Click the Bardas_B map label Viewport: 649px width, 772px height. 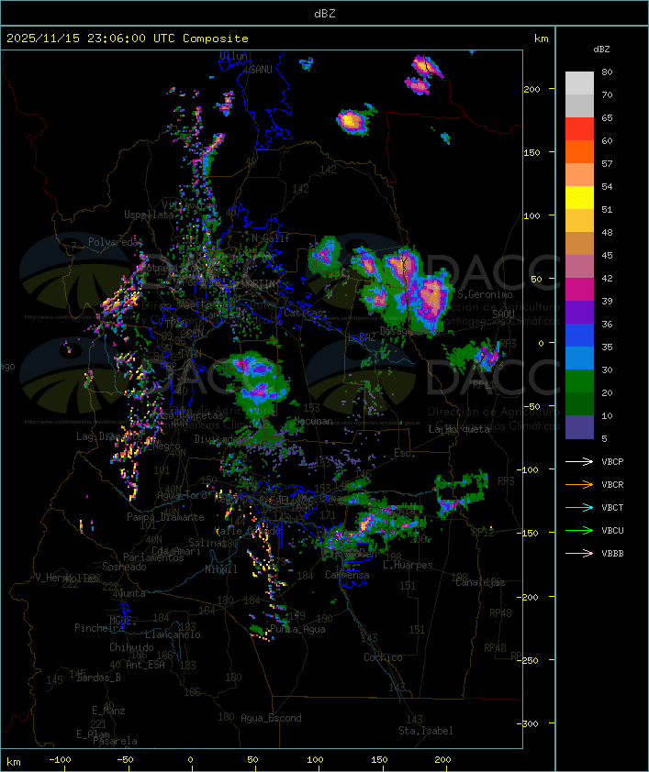click(x=98, y=678)
